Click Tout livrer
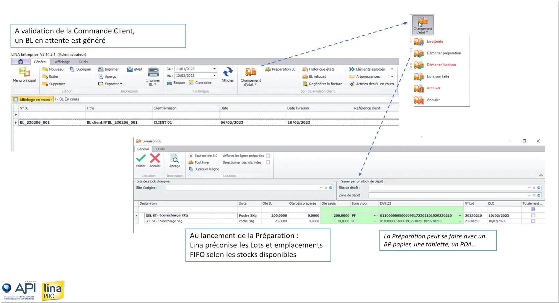 point(199,162)
